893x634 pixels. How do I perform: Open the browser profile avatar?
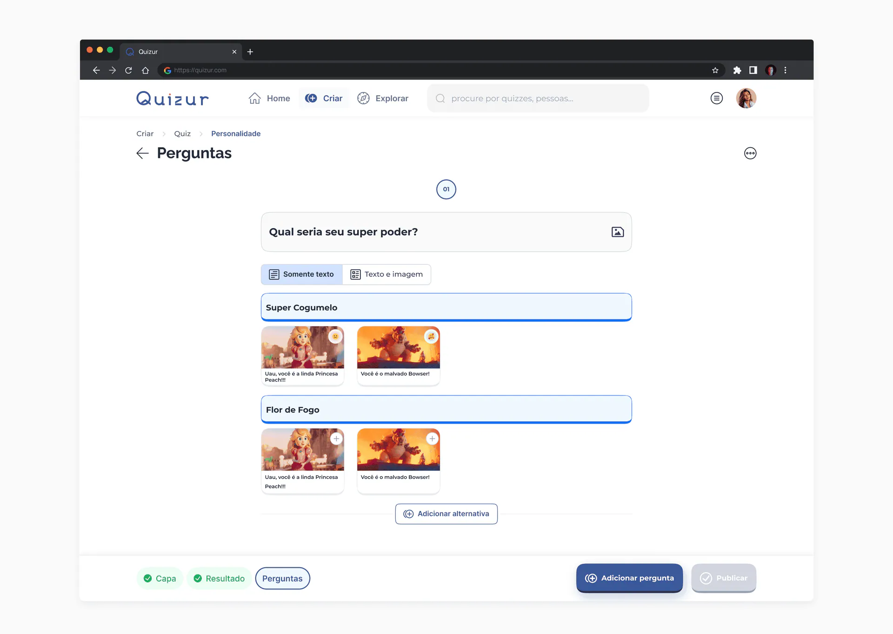pos(770,70)
